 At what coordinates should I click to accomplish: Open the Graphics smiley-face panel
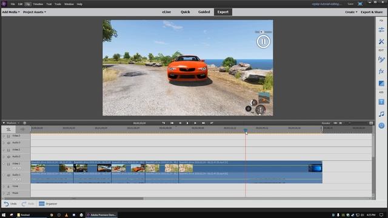(x=381, y=125)
